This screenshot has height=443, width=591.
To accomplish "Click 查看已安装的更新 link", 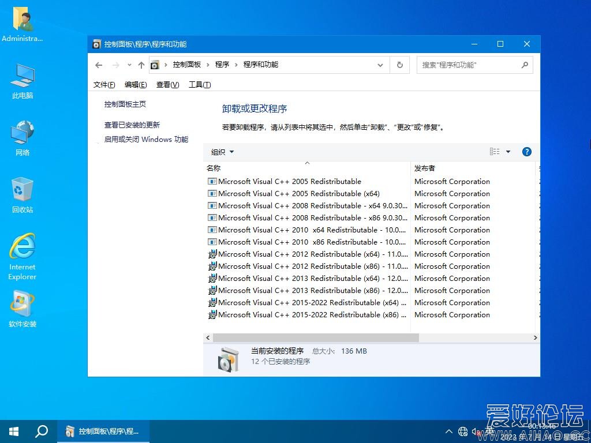I will click(132, 125).
